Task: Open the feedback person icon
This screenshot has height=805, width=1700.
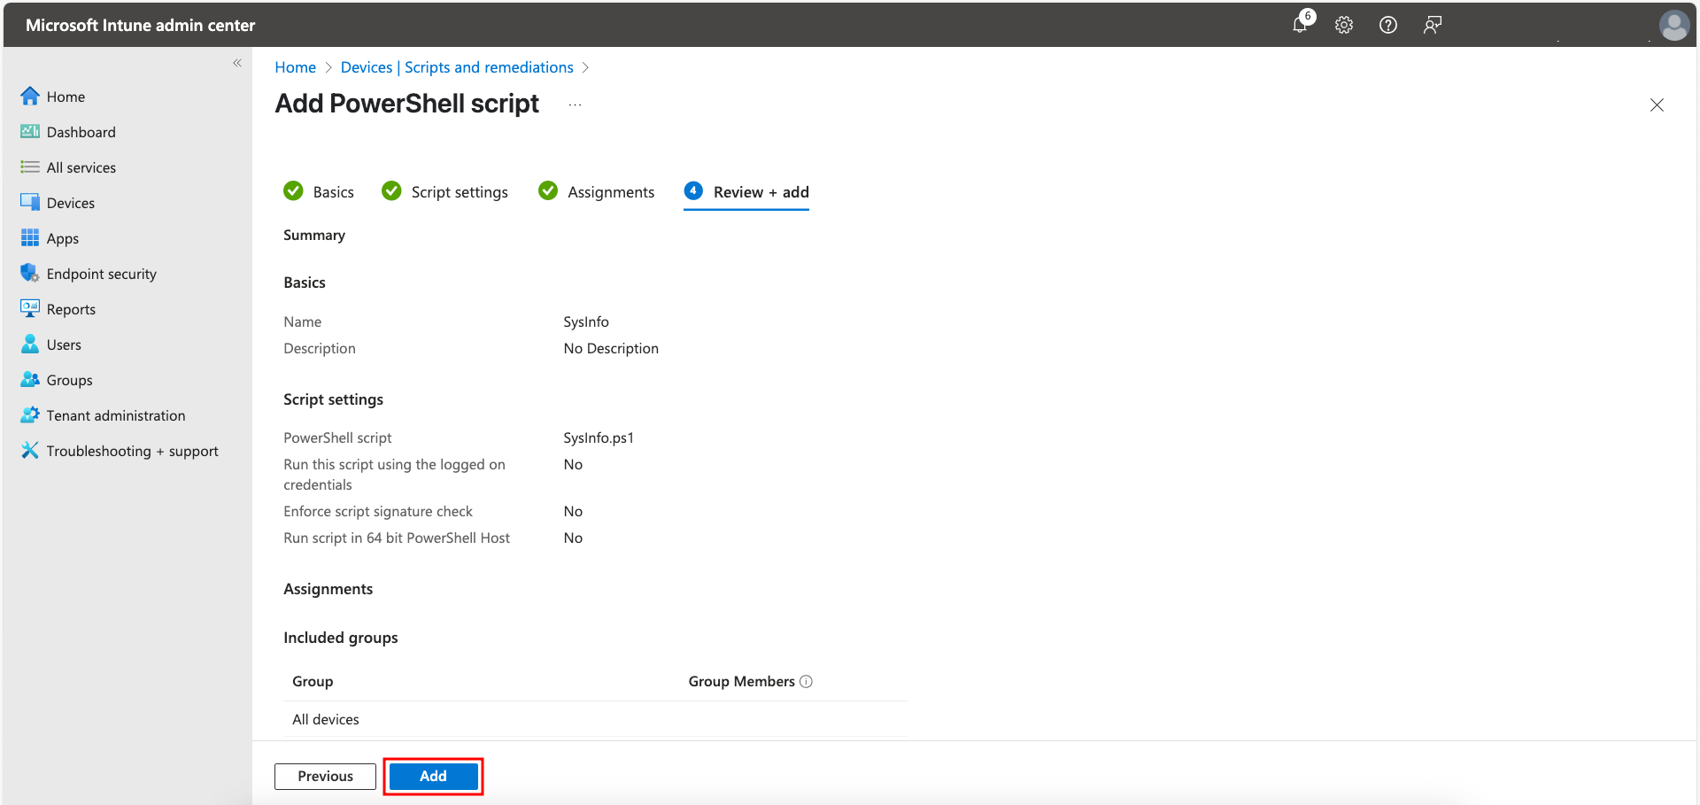Action: [1433, 25]
